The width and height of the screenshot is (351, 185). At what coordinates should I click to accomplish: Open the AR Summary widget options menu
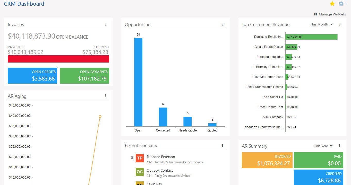339,146
